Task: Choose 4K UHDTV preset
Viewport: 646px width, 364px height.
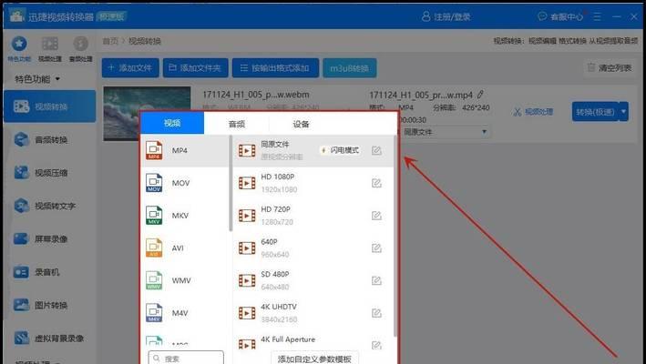Action: 313,313
